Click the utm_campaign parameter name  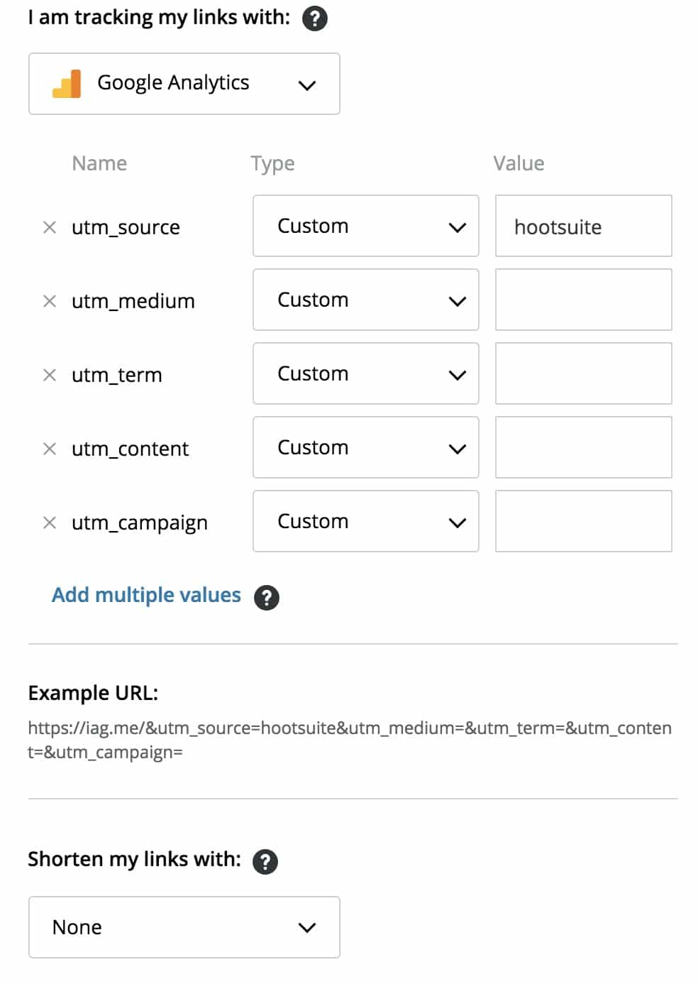point(140,523)
